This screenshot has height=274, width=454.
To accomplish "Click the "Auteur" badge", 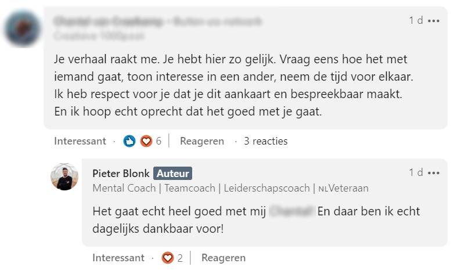I will pyautogui.click(x=172, y=173).
